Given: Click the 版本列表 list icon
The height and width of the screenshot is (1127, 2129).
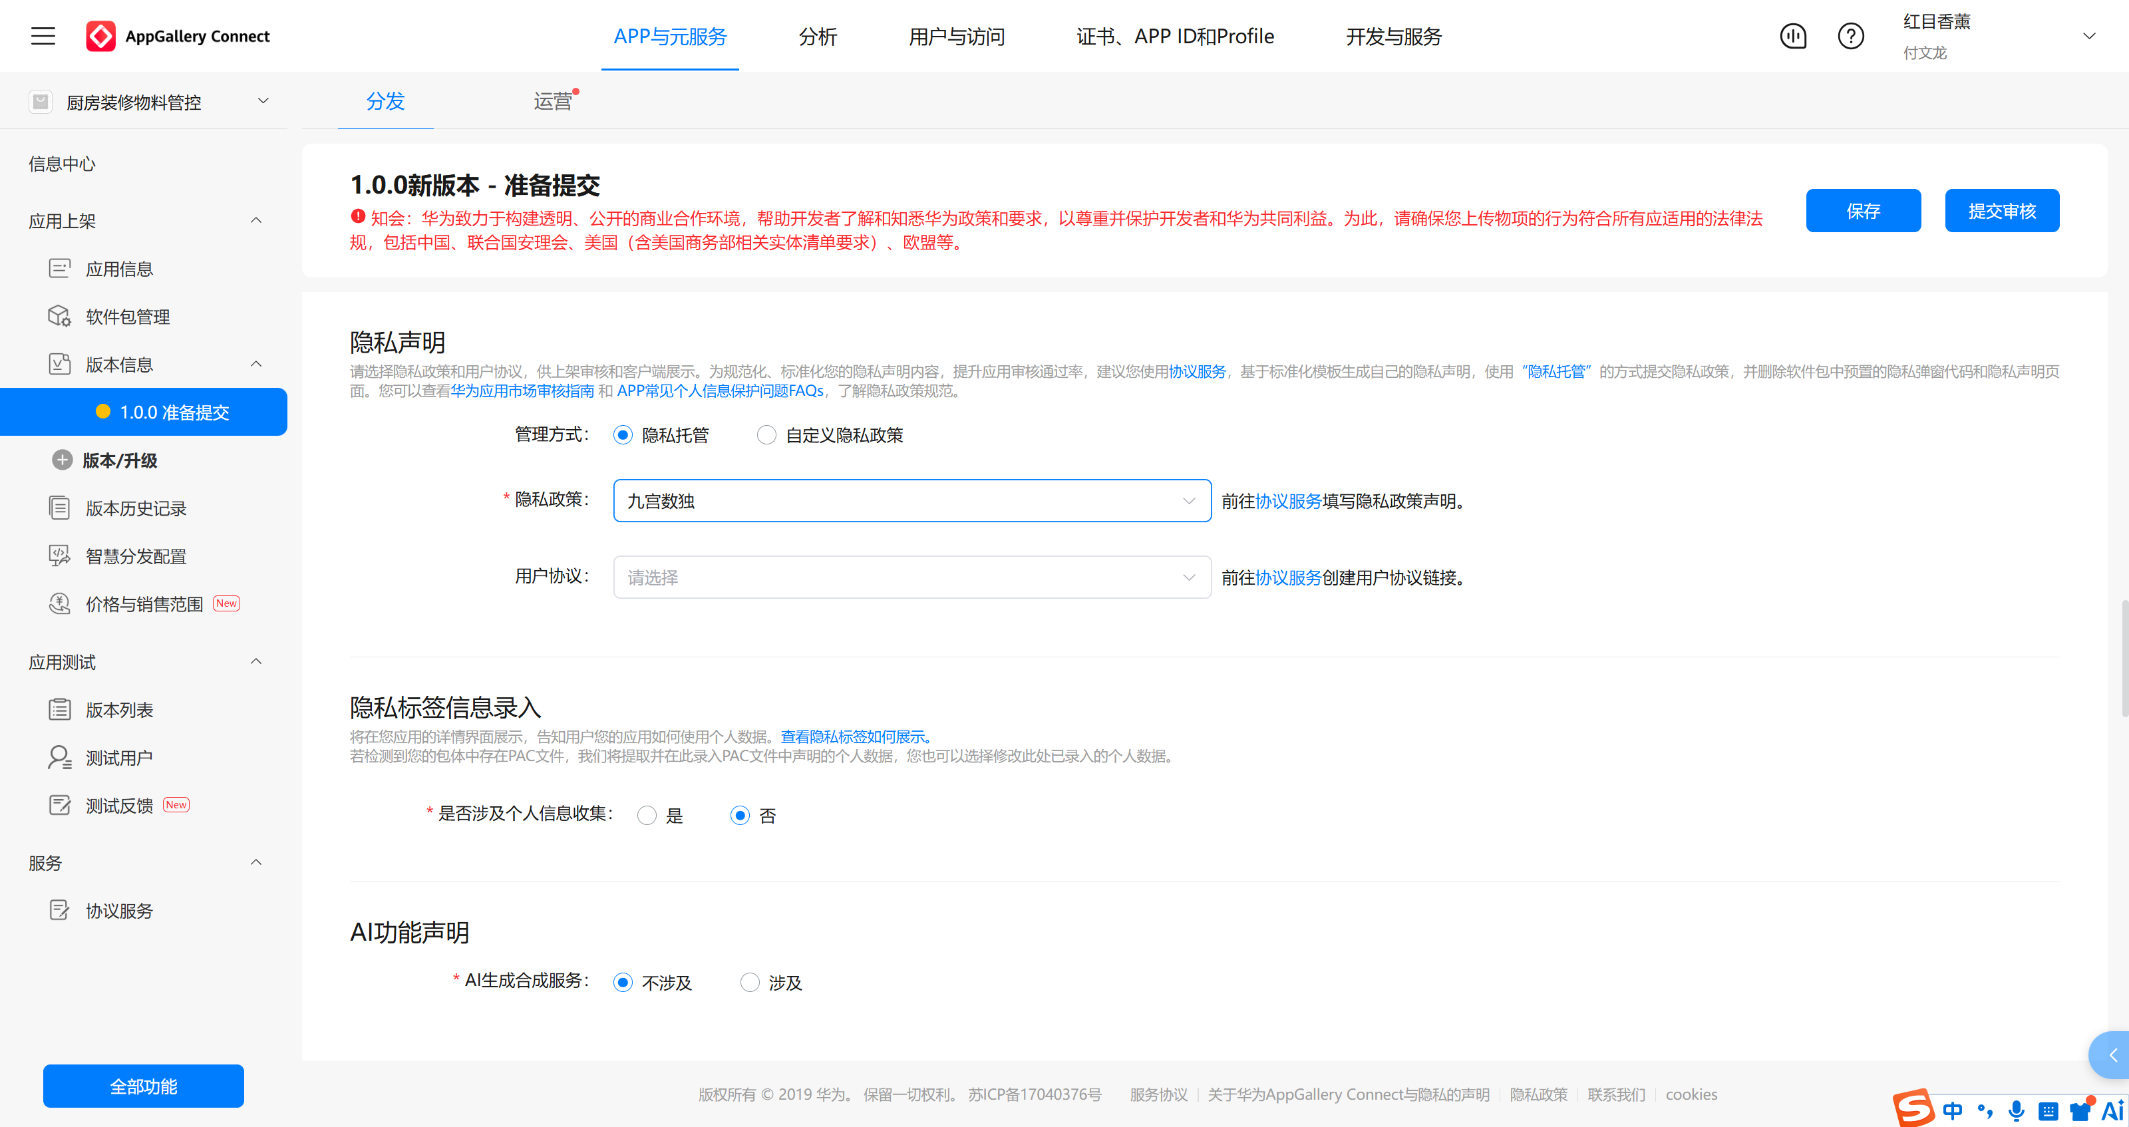Looking at the screenshot, I should click(x=59, y=710).
